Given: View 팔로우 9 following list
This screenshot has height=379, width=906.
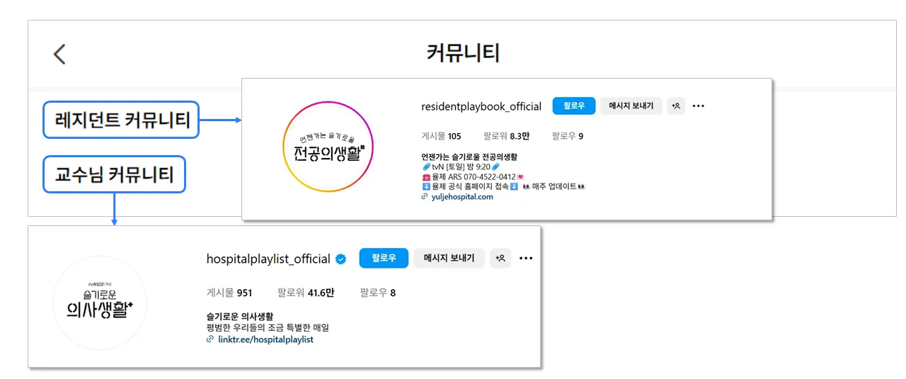Looking at the screenshot, I should coord(568,136).
